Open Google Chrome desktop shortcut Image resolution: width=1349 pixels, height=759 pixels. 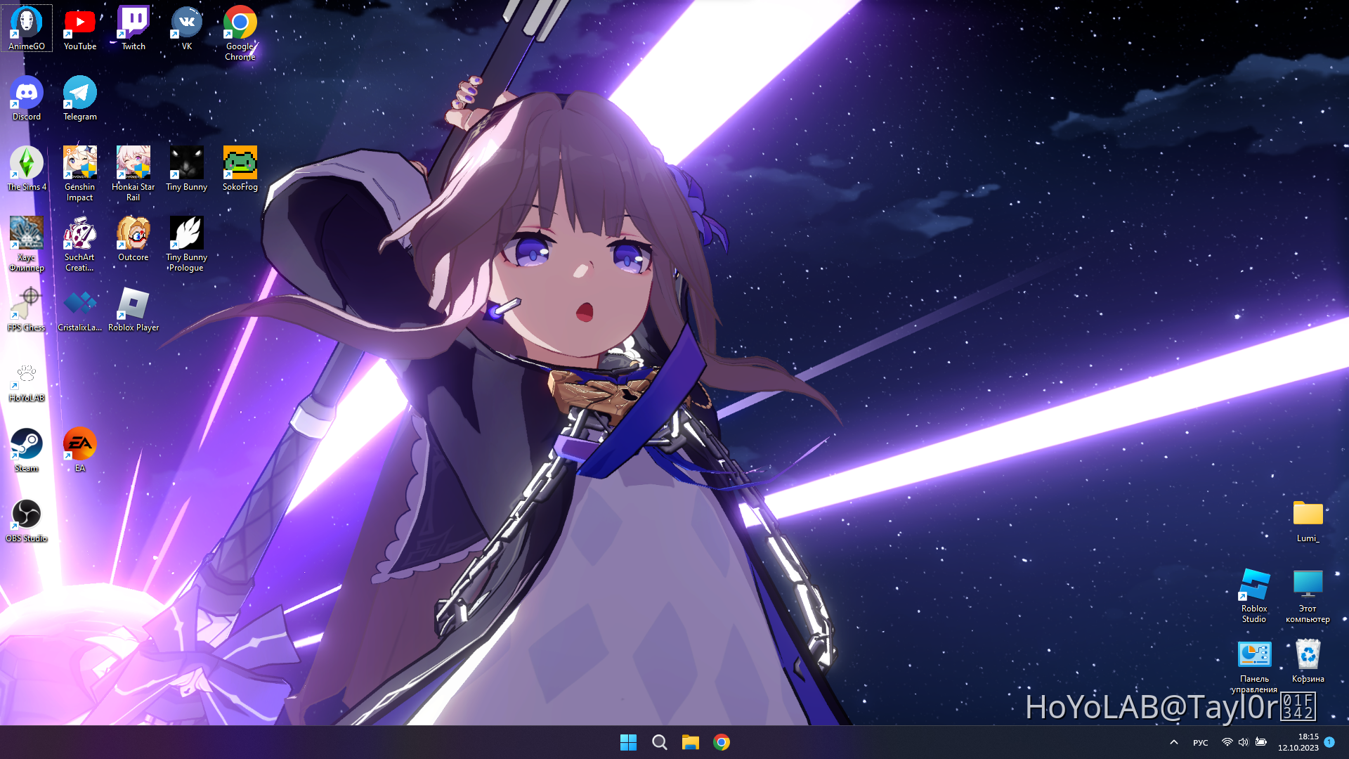[x=240, y=33]
